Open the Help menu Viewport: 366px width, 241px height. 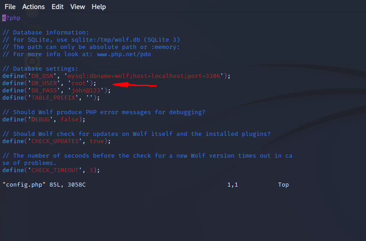point(98,7)
